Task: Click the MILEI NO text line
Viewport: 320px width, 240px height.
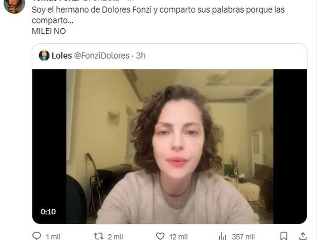Action: click(49, 31)
